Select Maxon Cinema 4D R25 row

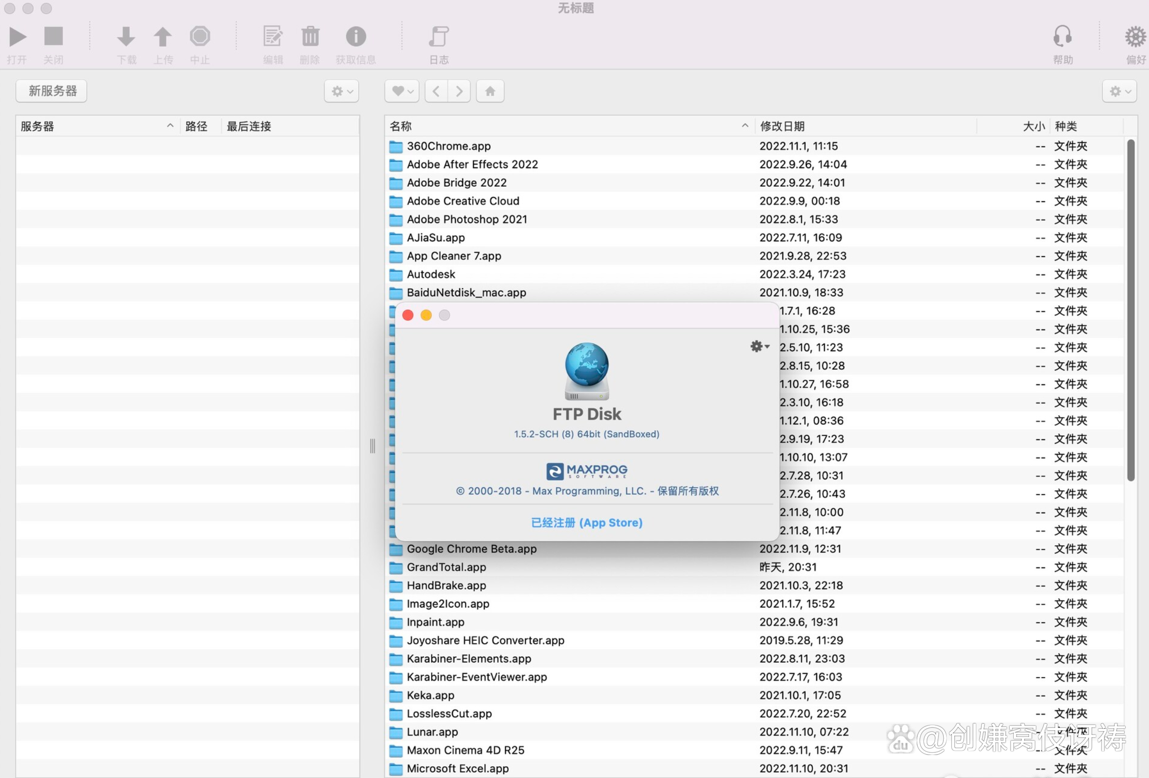[754, 750]
